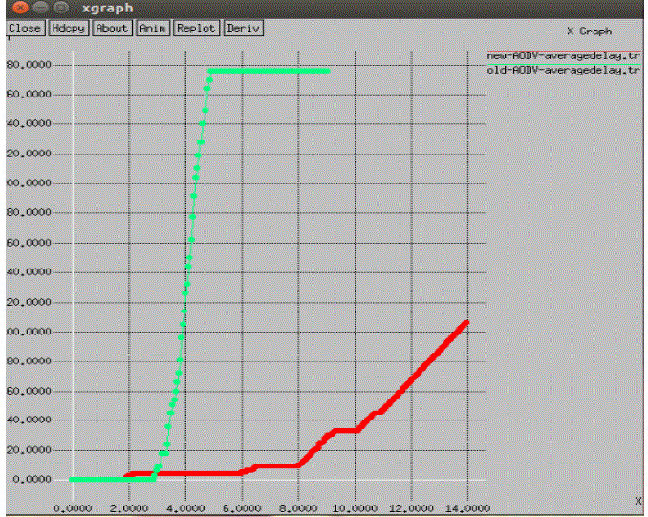The image size is (648, 517).
Task: Click the flat top of green curve
Action: pos(270,71)
